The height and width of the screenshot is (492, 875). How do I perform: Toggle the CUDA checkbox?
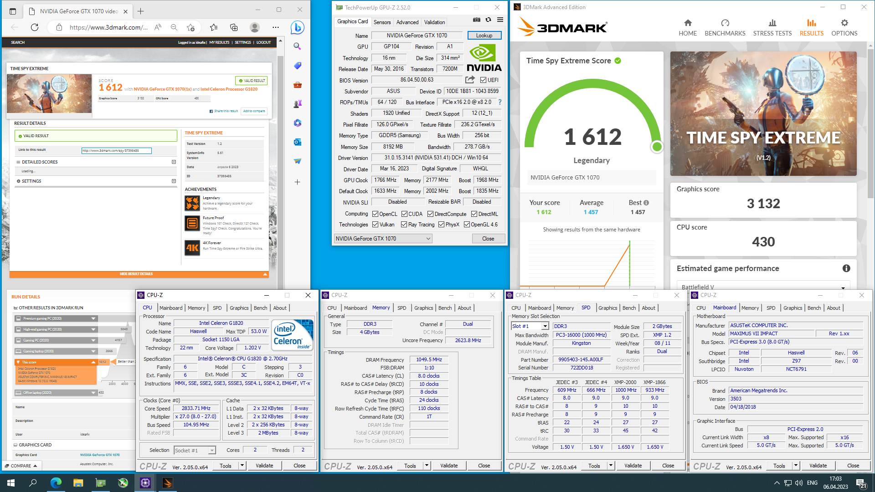pos(404,214)
